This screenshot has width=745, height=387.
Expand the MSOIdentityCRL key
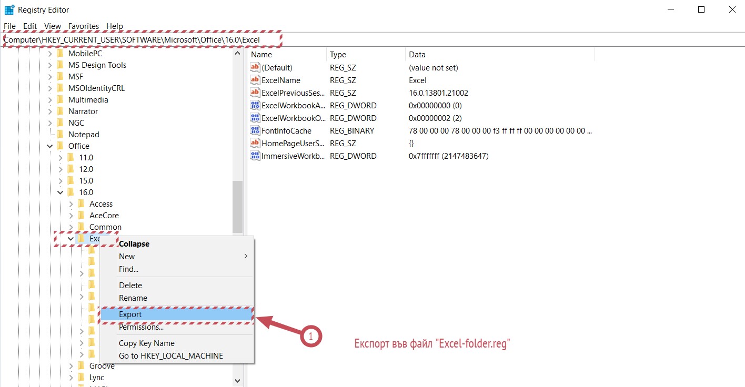pos(50,88)
